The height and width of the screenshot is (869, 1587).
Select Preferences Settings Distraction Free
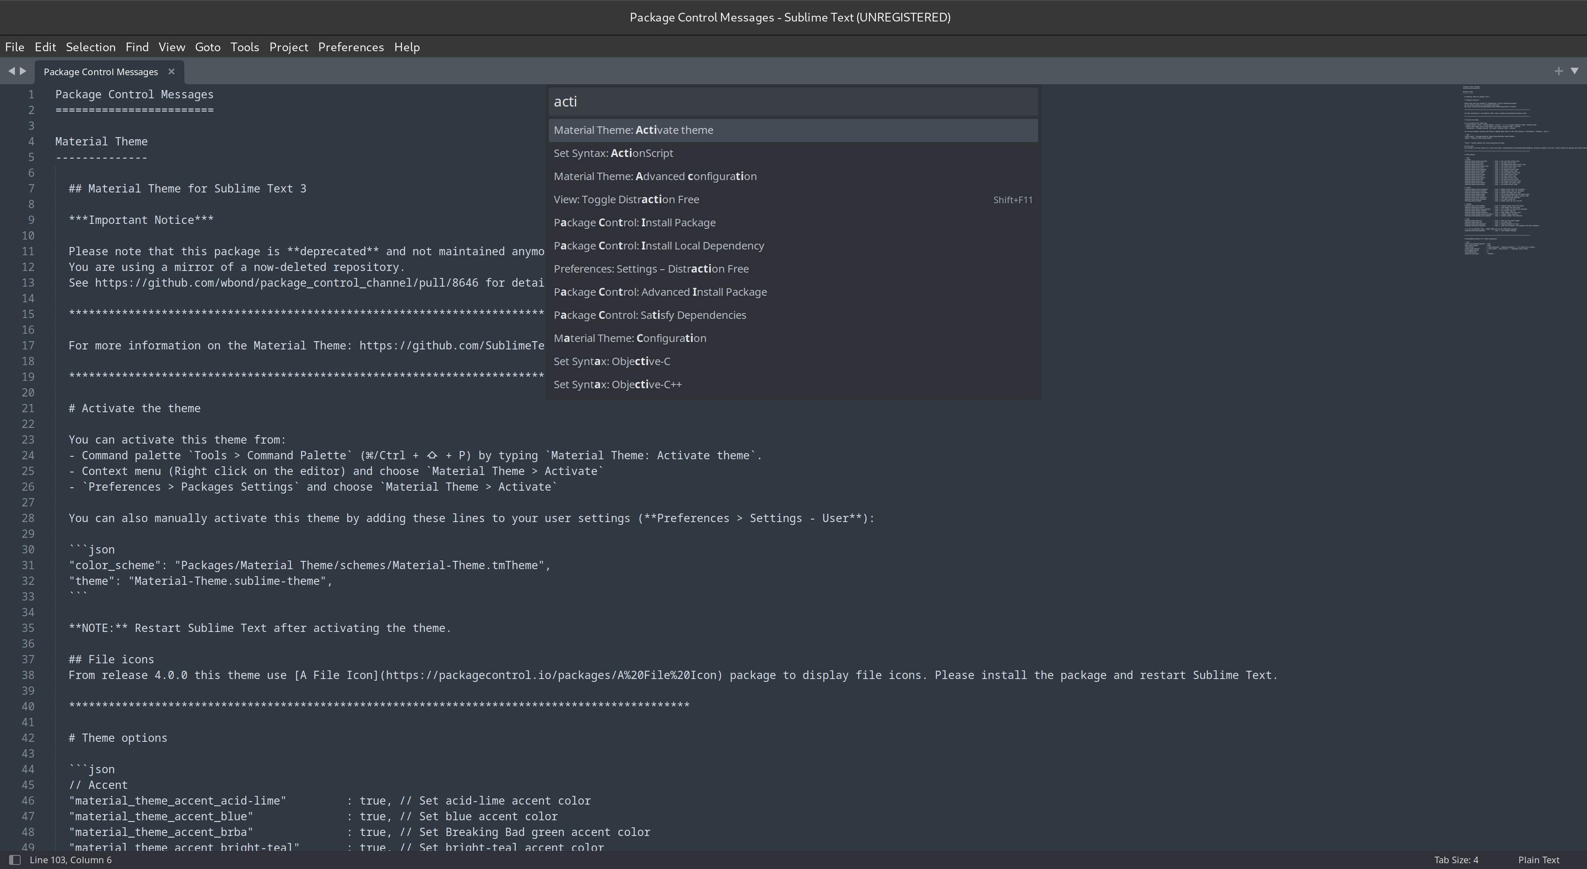pyautogui.click(x=650, y=268)
